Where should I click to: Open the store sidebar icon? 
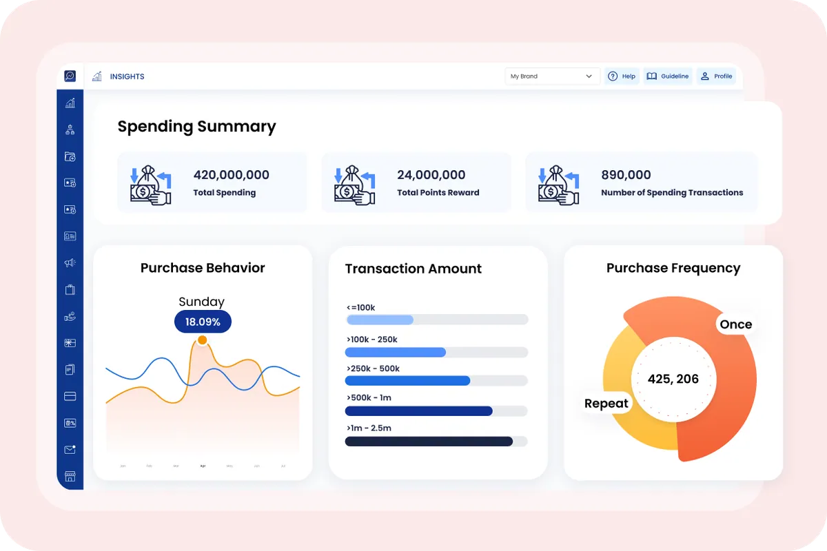click(70, 476)
